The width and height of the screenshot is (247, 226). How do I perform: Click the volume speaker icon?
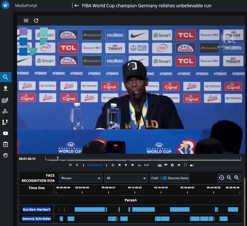tap(192, 165)
